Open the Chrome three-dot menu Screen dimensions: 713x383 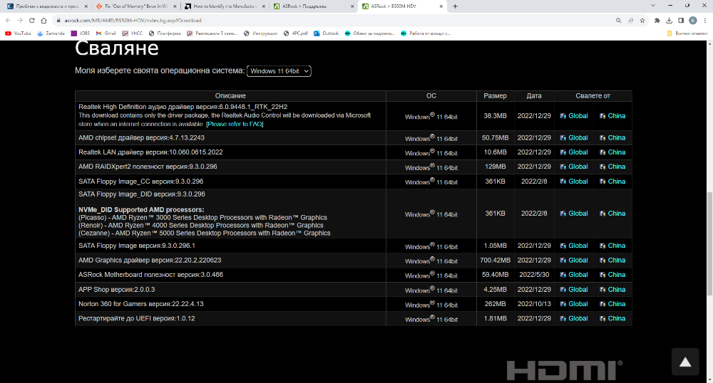pyautogui.click(x=705, y=21)
